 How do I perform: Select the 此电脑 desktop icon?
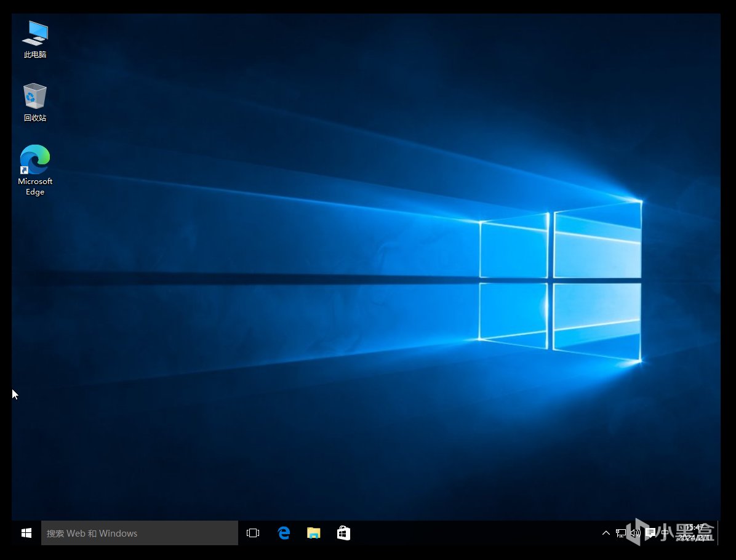point(35,39)
